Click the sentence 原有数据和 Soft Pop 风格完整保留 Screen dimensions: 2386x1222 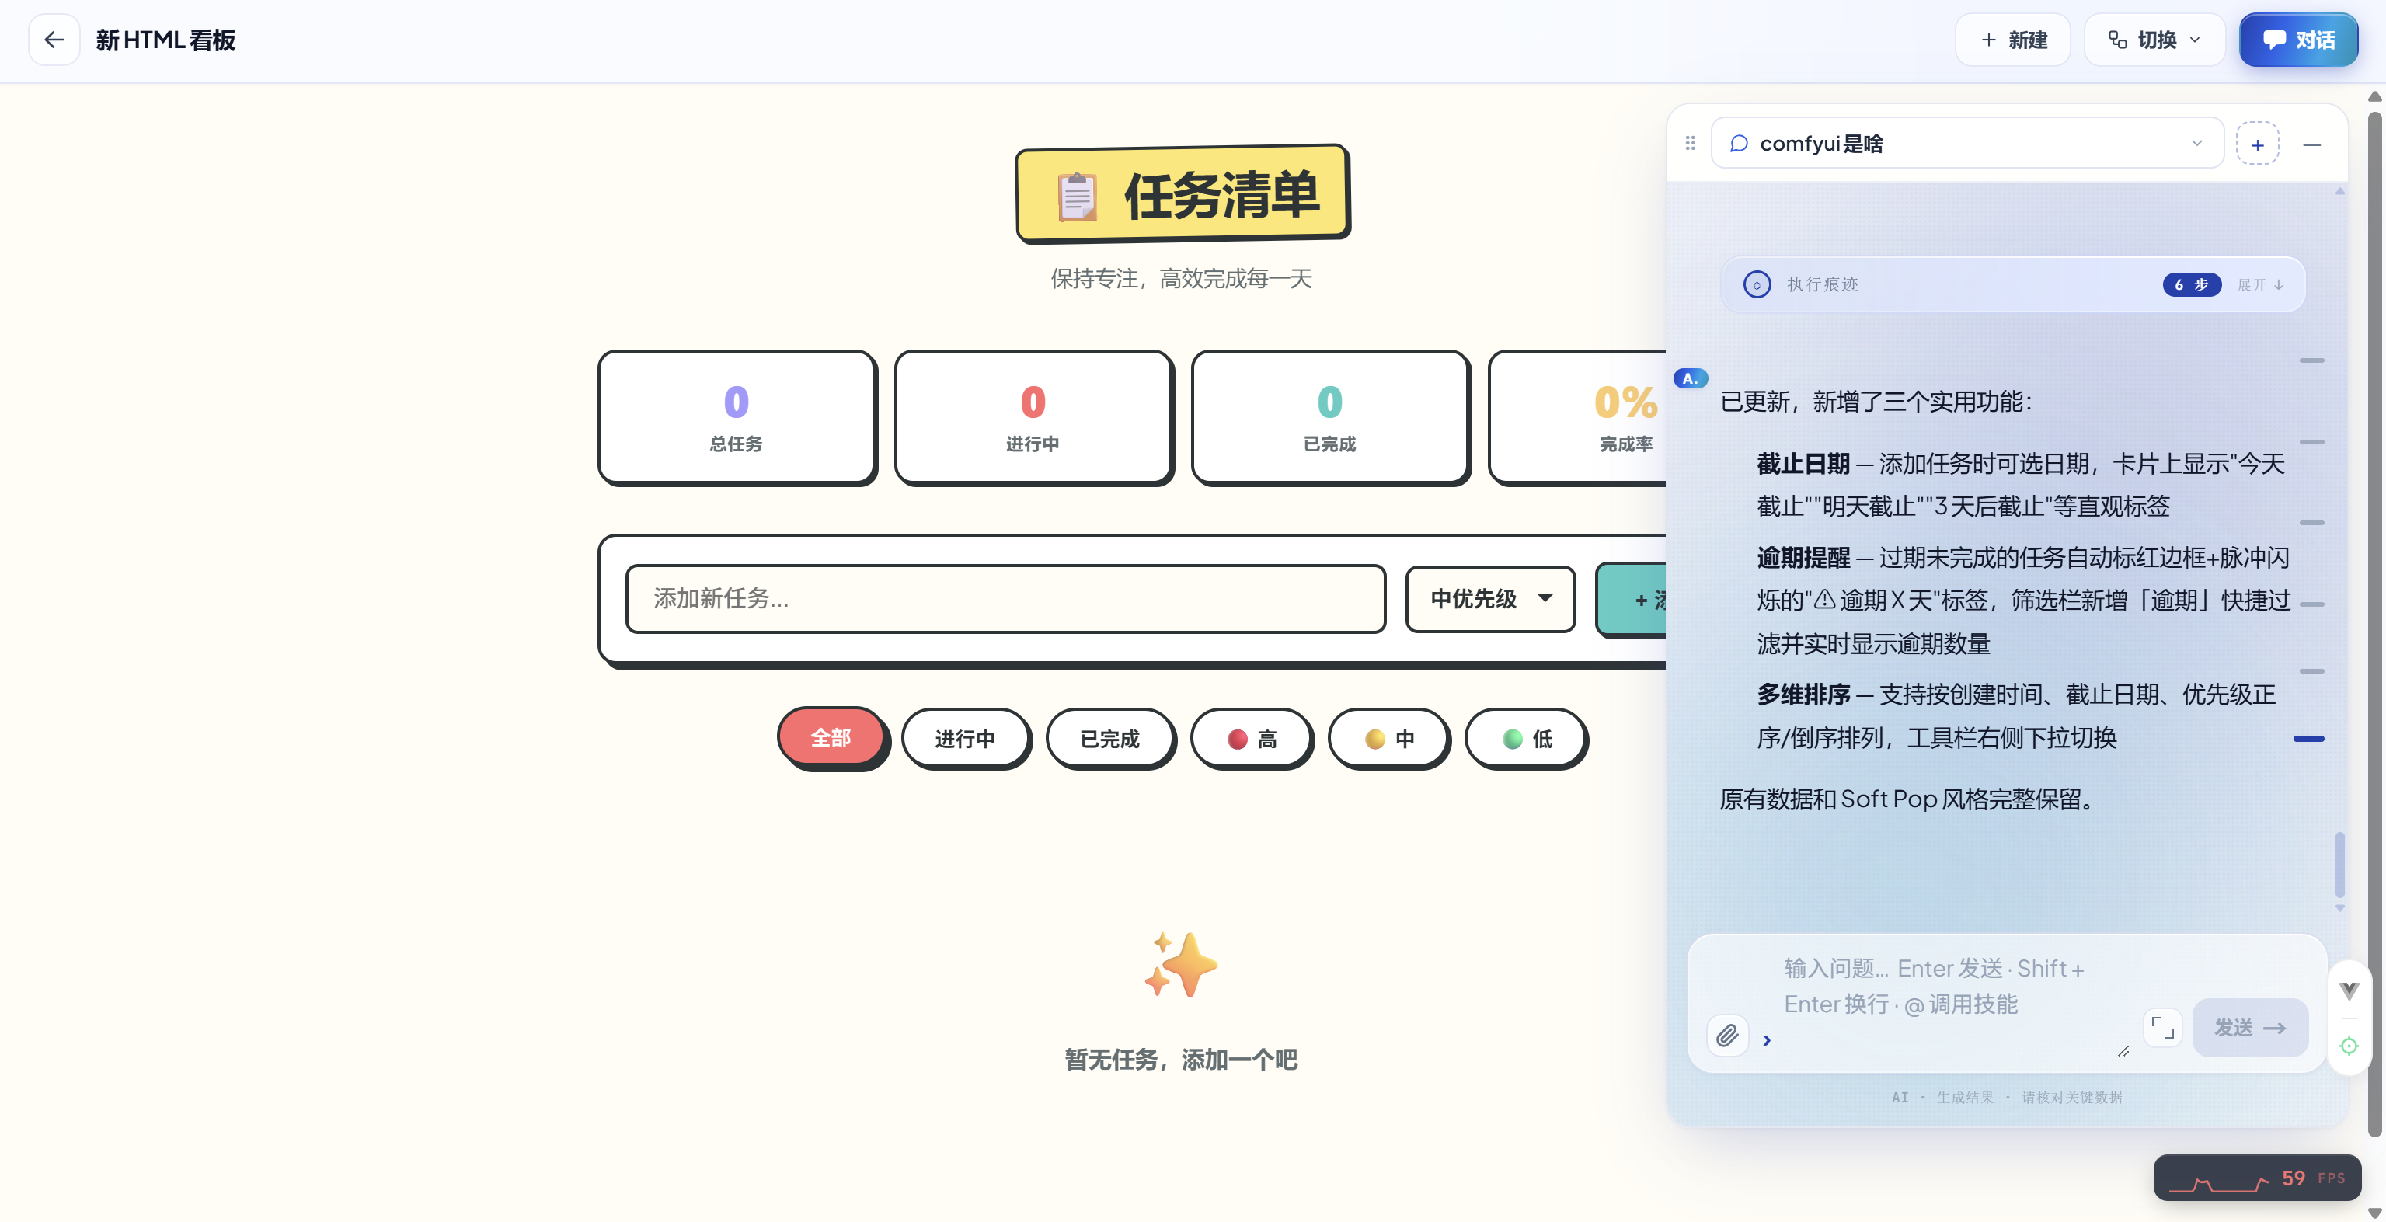1908,799
